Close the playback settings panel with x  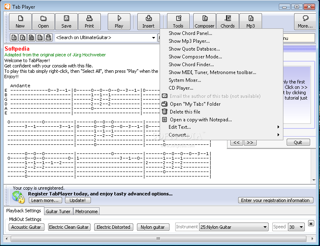click(311, 223)
